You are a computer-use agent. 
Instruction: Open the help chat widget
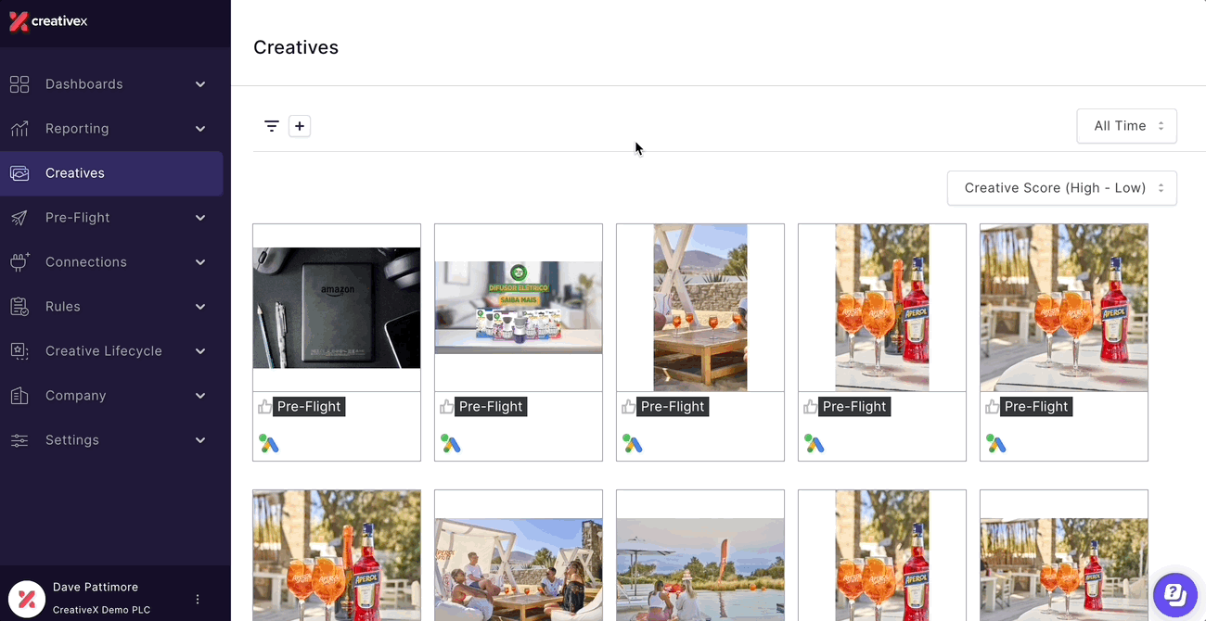click(x=1175, y=594)
